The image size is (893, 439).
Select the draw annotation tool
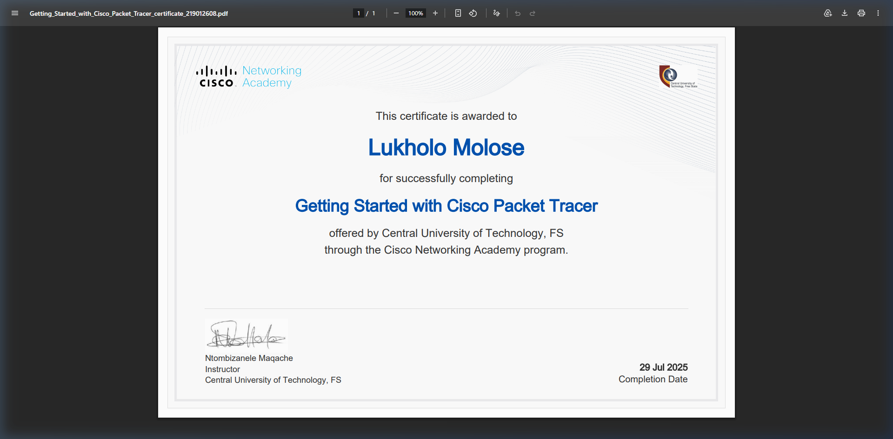click(x=497, y=13)
